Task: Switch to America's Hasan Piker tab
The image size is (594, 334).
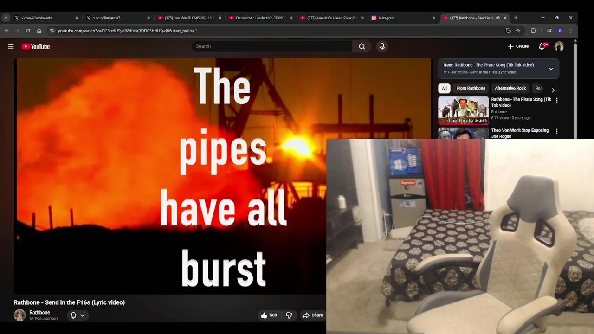Action: (x=331, y=18)
